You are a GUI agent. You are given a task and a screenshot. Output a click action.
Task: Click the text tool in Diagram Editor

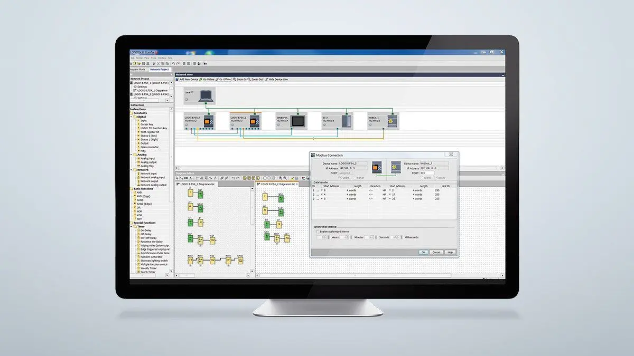pos(190,178)
